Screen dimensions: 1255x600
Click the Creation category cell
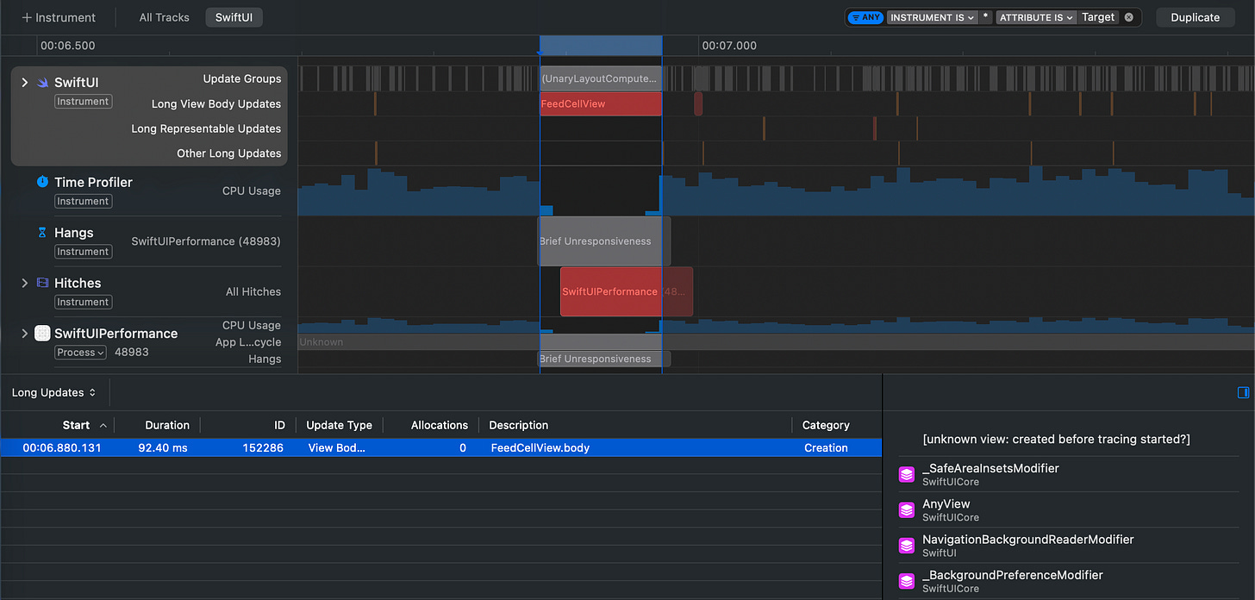click(826, 447)
